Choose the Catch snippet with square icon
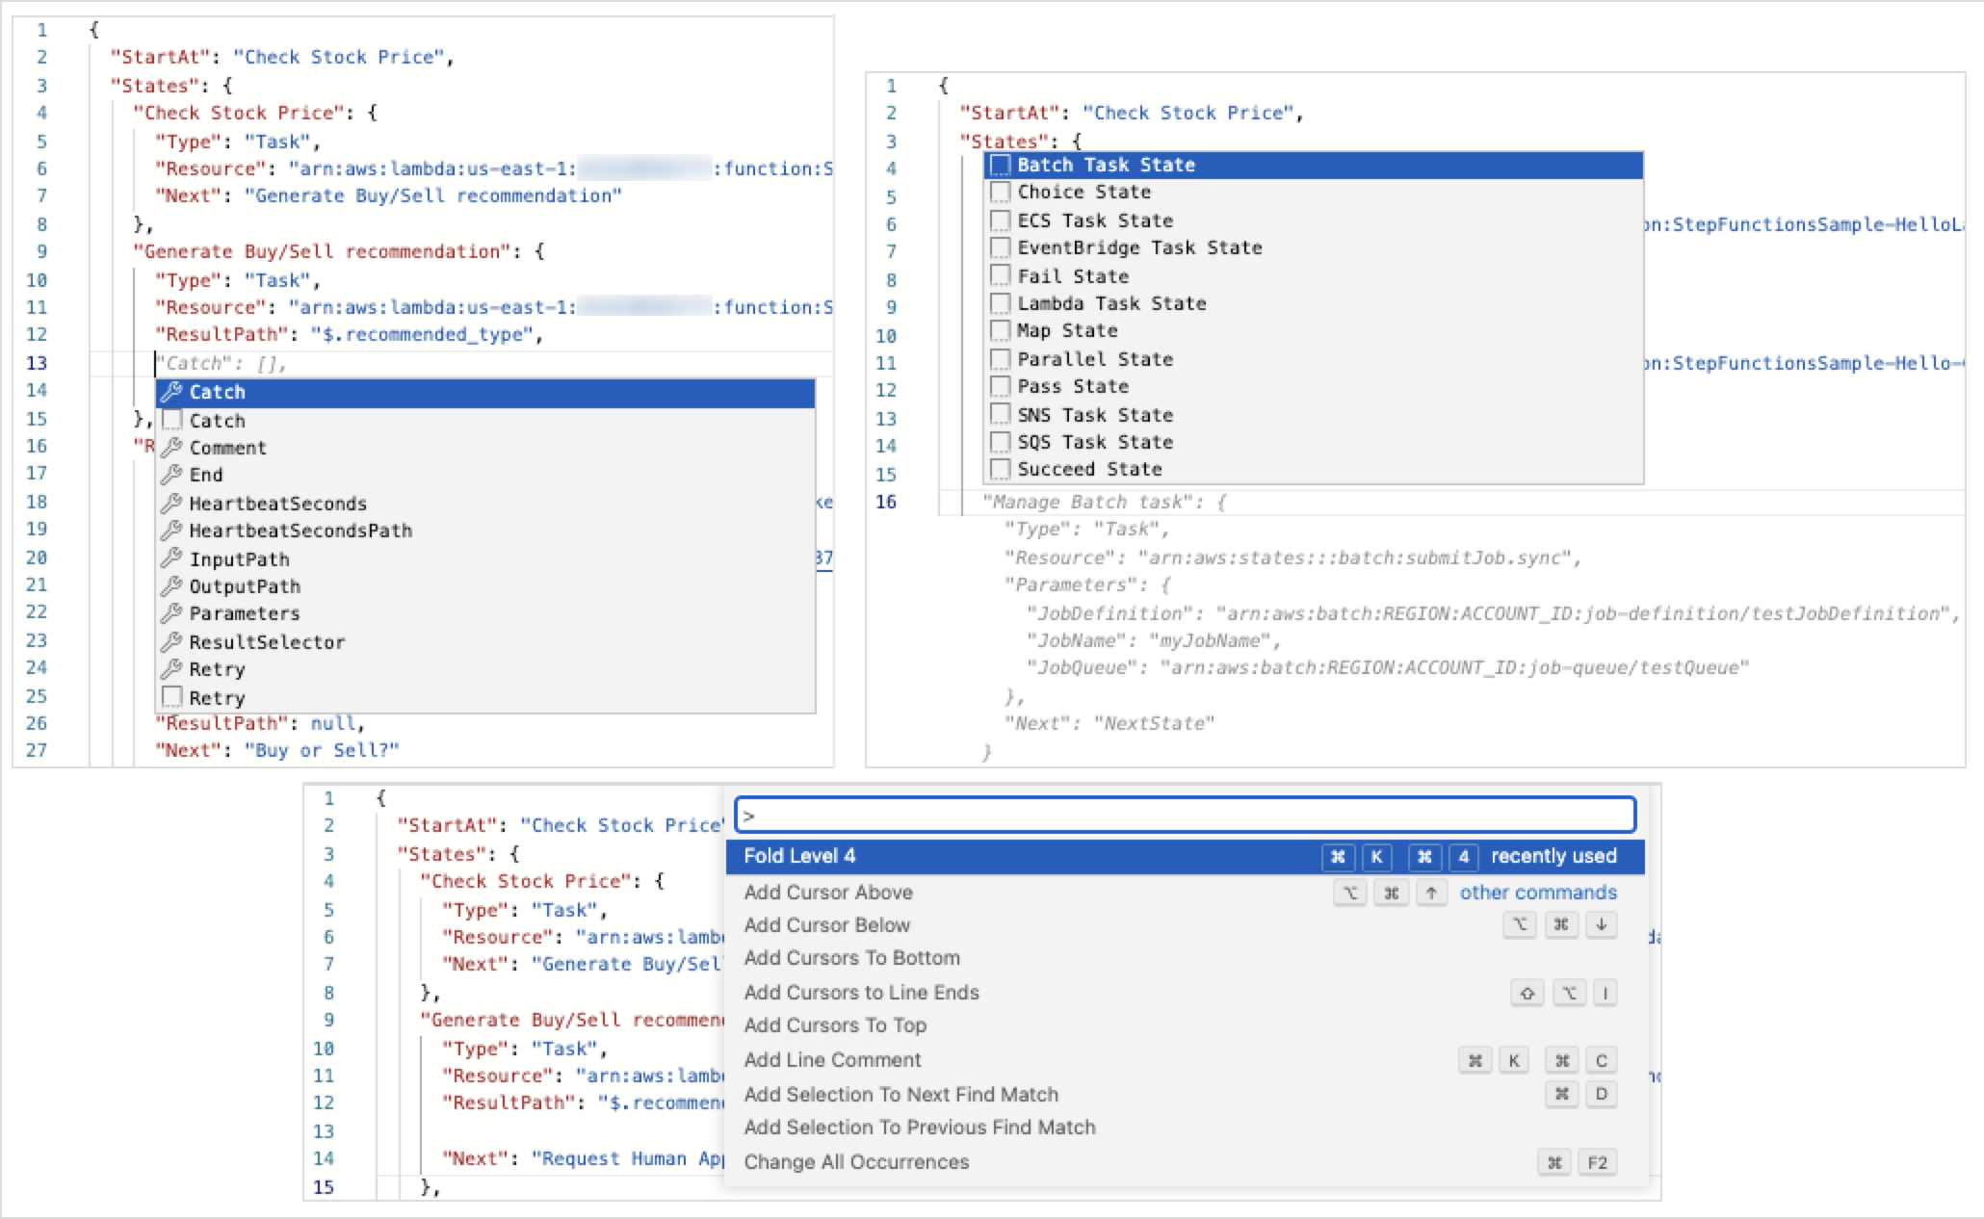The height and width of the screenshot is (1219, 1984). click(x=485, y=421)
